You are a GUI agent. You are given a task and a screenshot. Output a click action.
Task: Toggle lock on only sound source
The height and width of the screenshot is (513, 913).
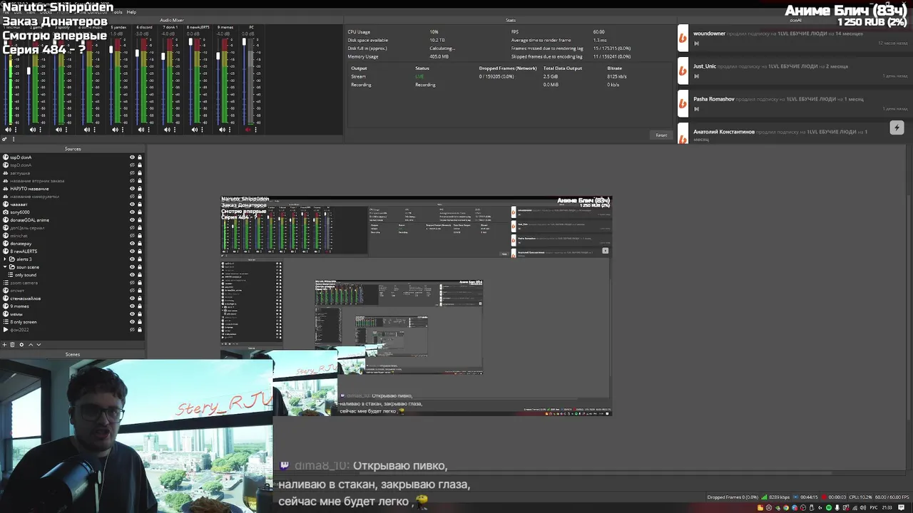coord(140,275)
